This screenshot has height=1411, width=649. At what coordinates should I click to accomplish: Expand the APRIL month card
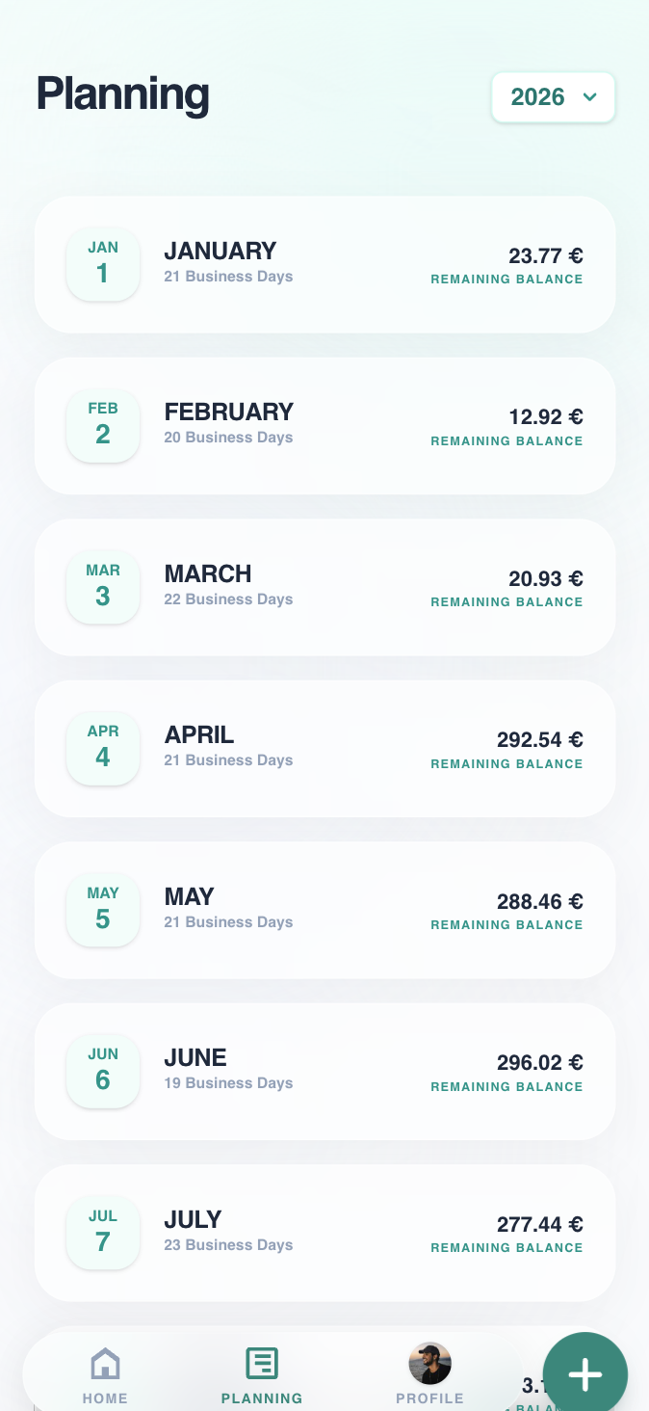[324, 748]
